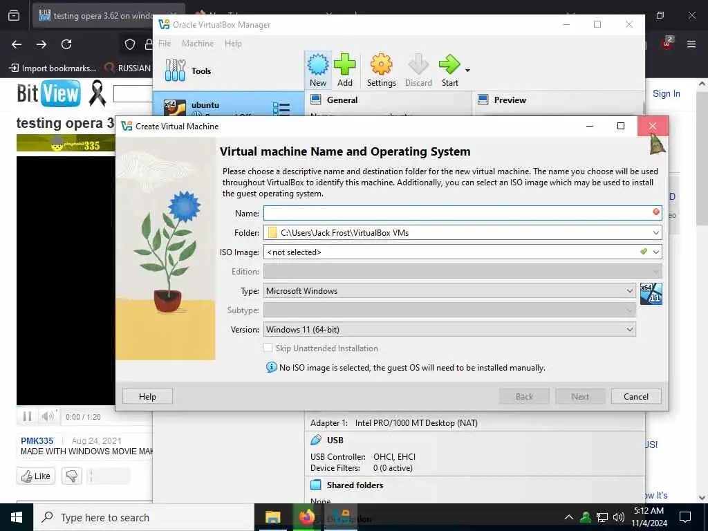This screenshot has height=531, width=708.
Task: Toggle Skip Unattended Installation checkbox
Action: pyautogui.click(x=268, y=348)
